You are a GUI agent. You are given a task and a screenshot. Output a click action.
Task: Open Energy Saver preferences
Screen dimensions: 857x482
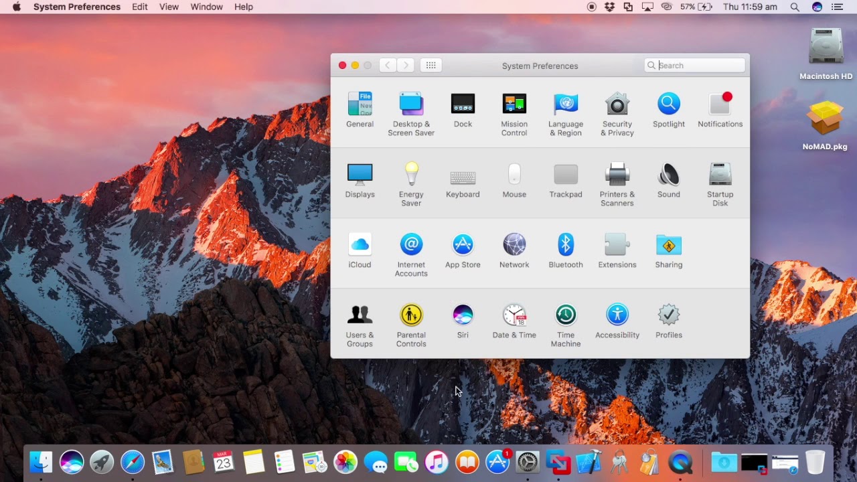(x=411, y=184)
